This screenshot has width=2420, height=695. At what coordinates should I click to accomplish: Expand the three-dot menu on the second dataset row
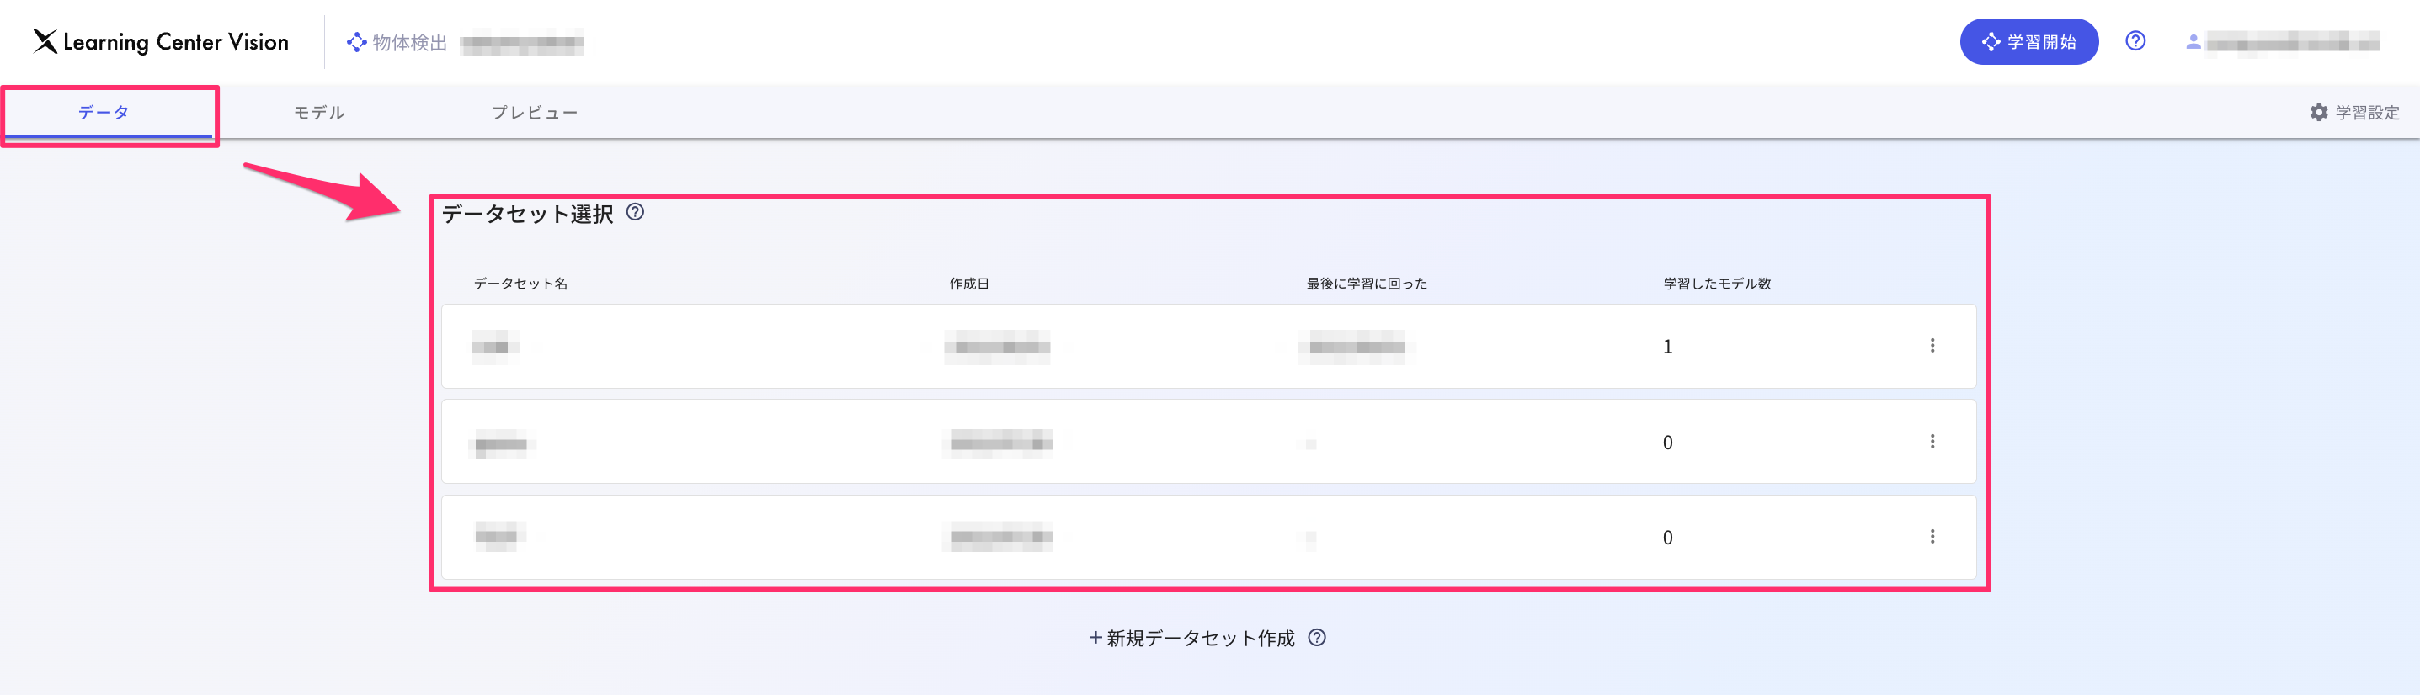click(x=1932, y=442)
